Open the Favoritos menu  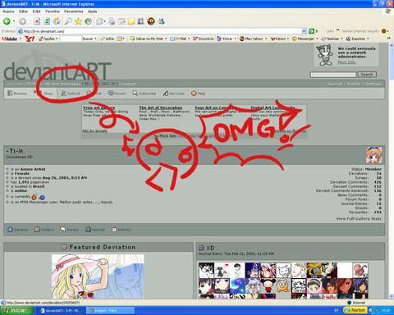(53, 11)
